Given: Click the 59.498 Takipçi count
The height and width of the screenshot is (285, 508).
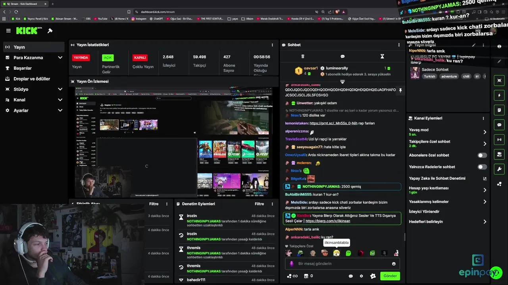Looking at the screenshot, I should [200, 57].
